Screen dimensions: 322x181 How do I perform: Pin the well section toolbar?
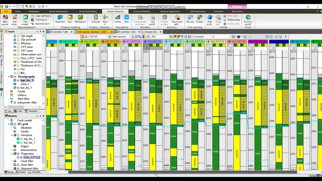[286, 37]
